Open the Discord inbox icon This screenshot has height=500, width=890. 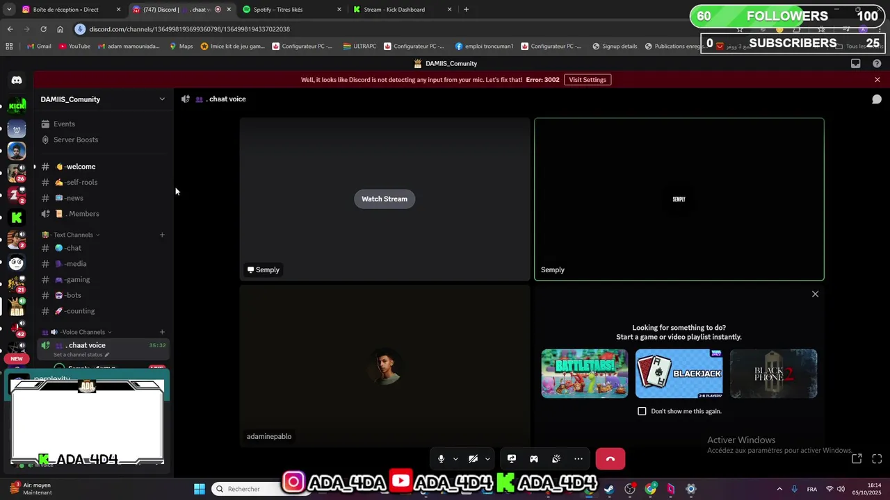click(x=856, y=63)
